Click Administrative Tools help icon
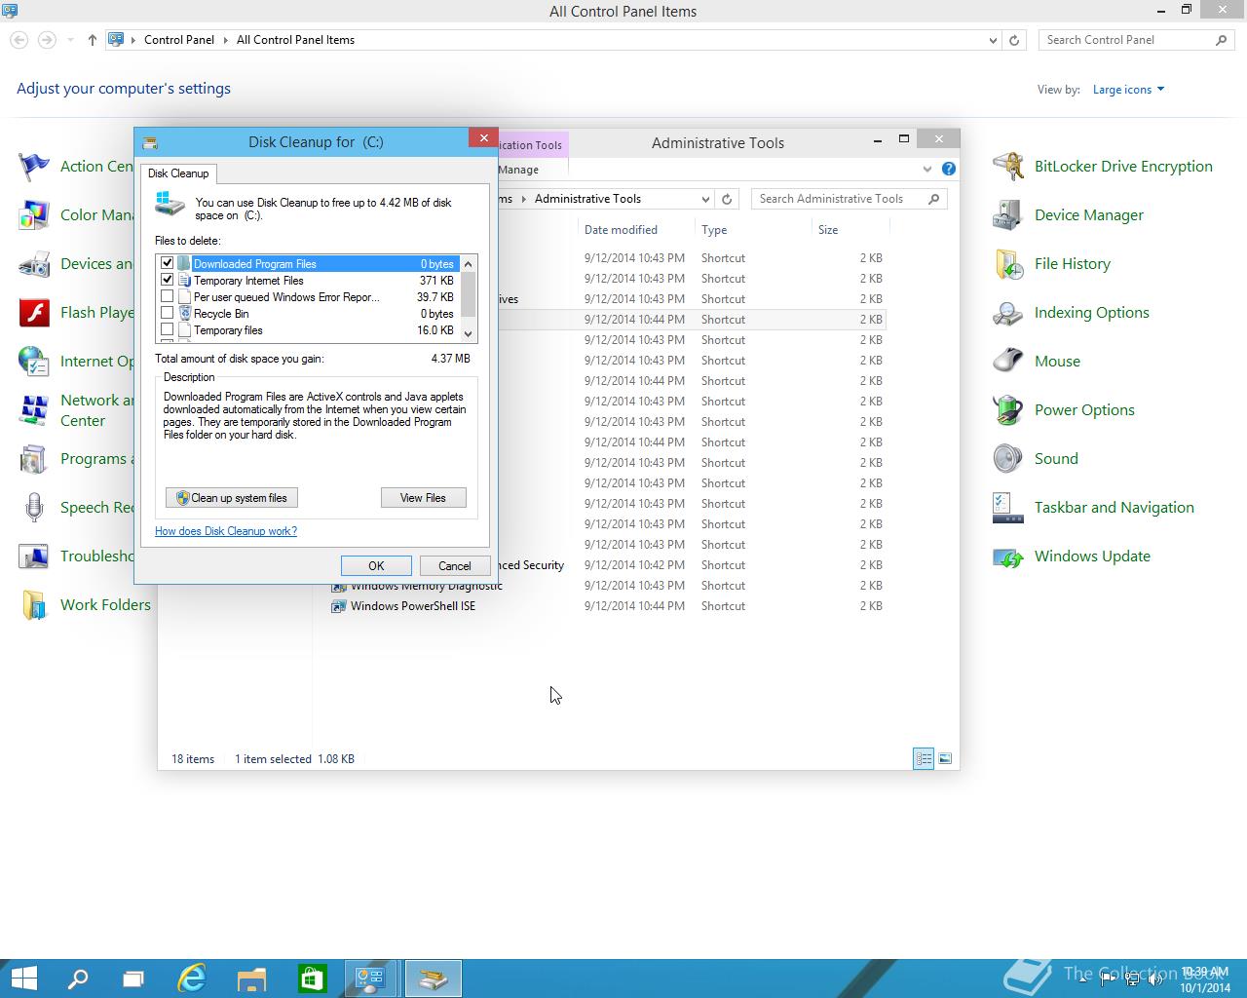Viewport: 1247px width, 998px height. click(x=948, y=169)
